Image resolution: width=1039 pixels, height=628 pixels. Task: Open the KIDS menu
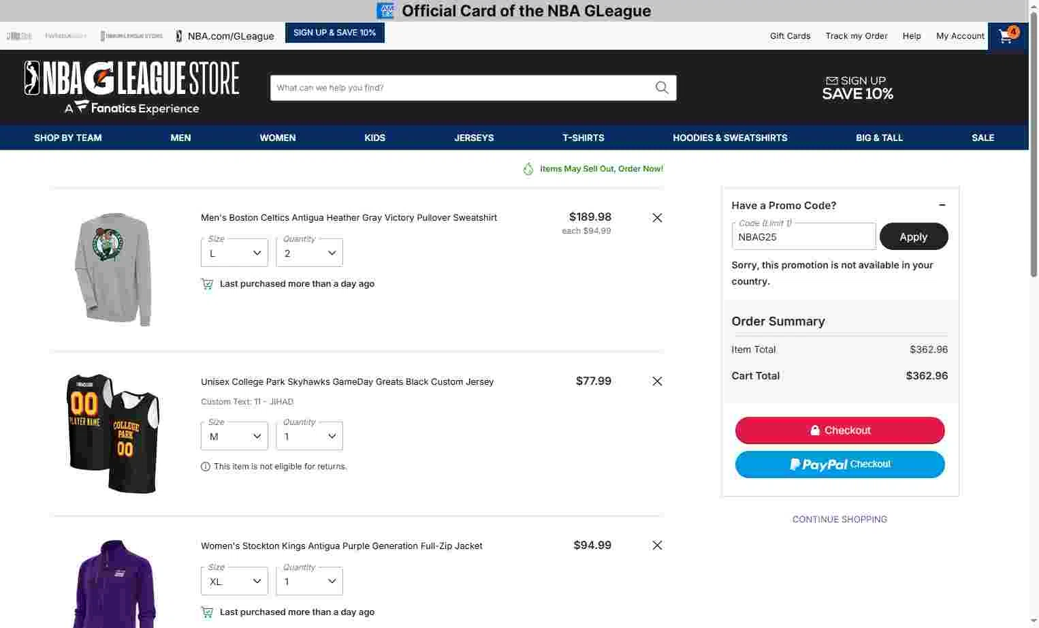click(x=374, y=138)
